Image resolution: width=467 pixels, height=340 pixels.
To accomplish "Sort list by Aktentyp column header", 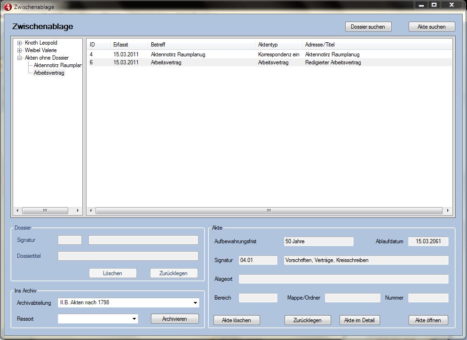I will 268,45.
